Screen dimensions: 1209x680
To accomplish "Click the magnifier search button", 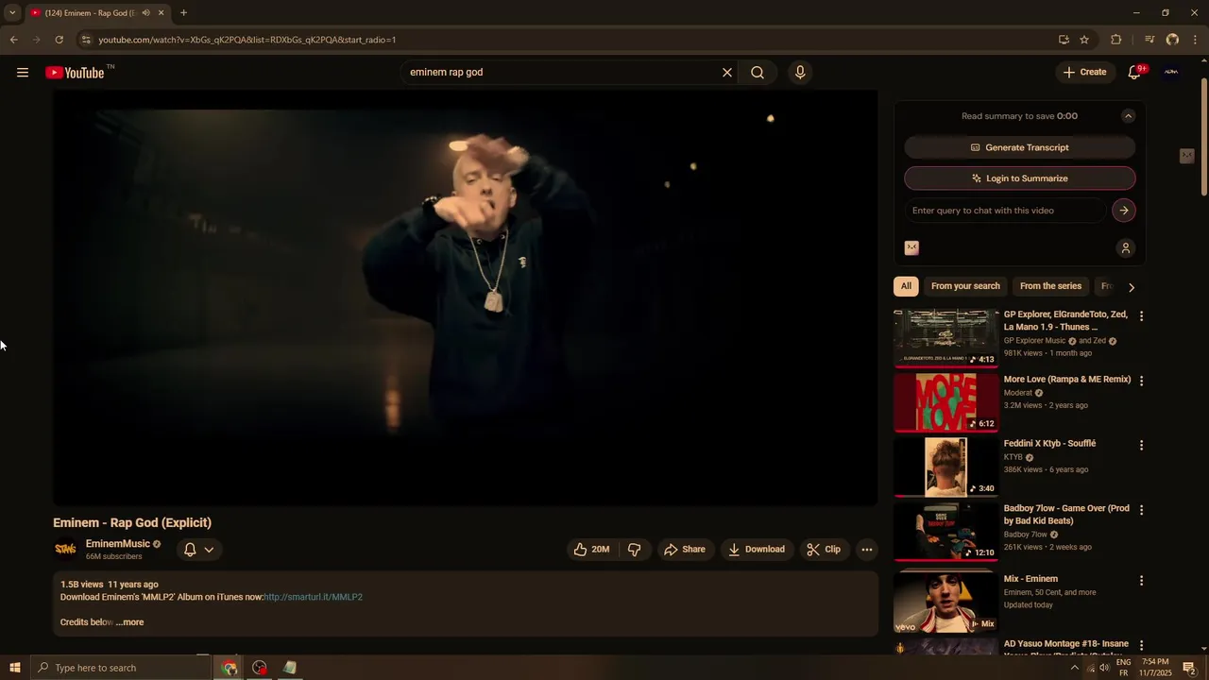I will [x=758, y=73].
